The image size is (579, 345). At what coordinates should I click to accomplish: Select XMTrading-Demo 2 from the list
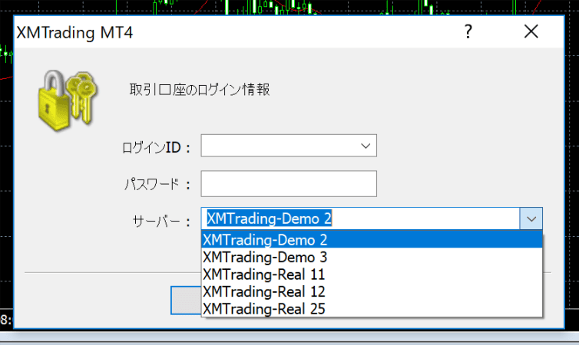click(x=372, y=240)
